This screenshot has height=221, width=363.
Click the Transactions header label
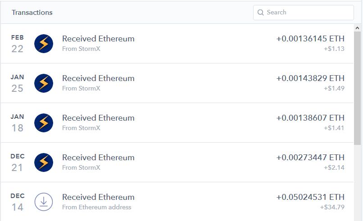click(x=32, y=13)
